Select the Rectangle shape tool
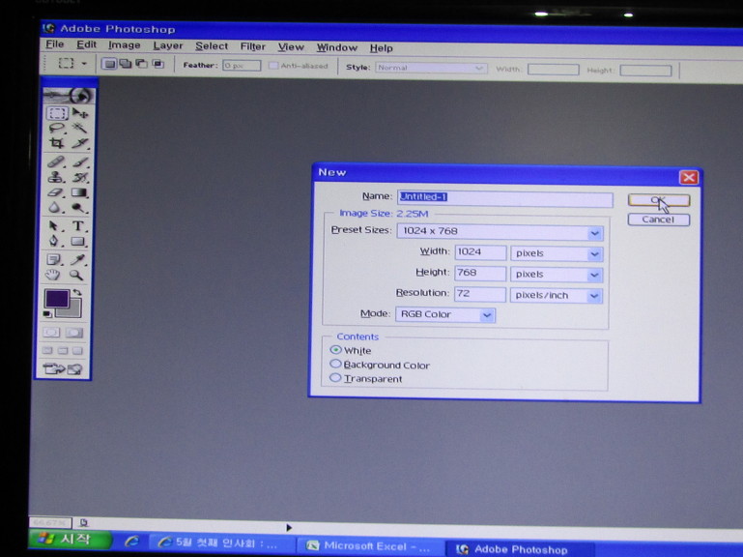The height and width of the screenshot is (557, 743). click(x=78, y=242)
